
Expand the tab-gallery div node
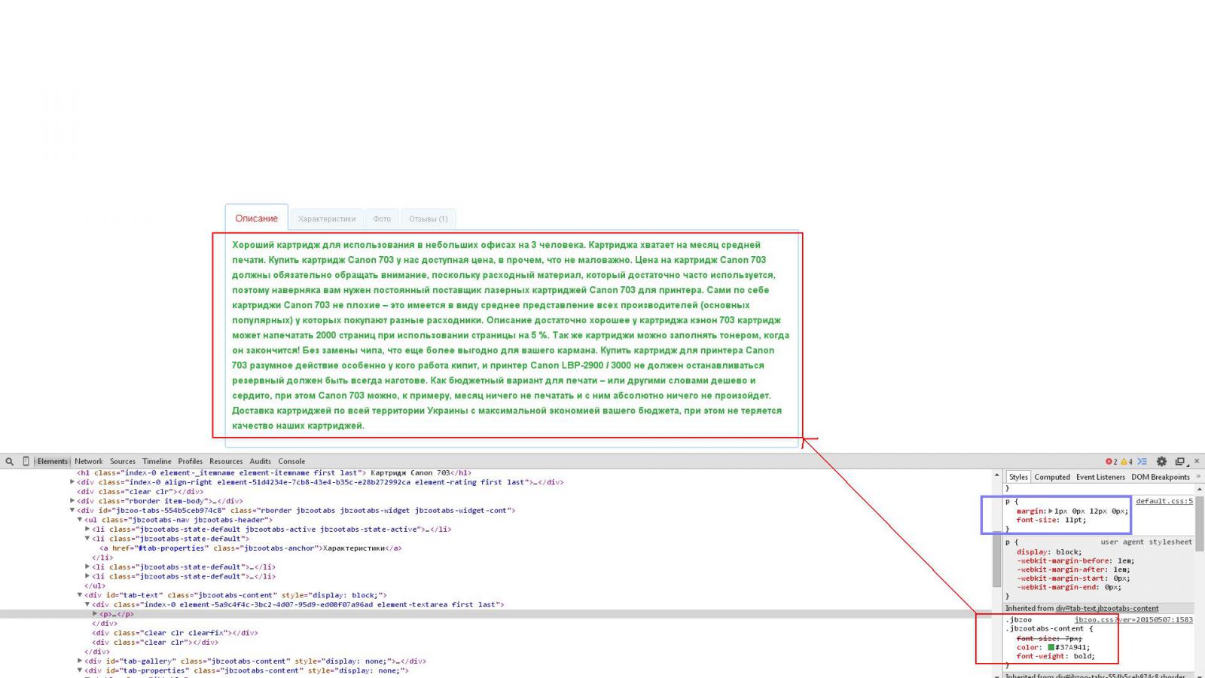point(80,661)
